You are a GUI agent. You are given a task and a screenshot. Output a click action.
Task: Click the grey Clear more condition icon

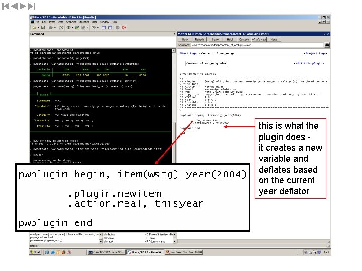click(118, 28)
